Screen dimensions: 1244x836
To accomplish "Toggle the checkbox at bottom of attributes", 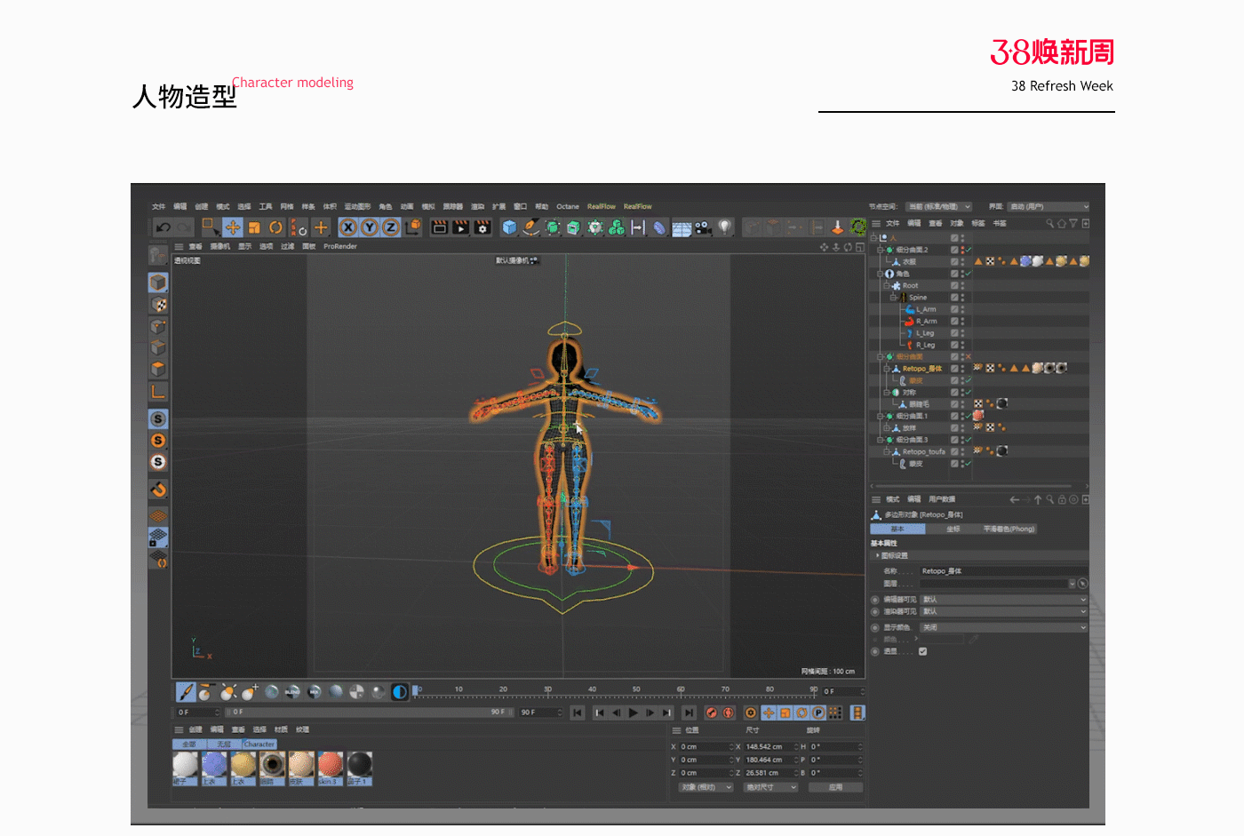I will (922, 651).
